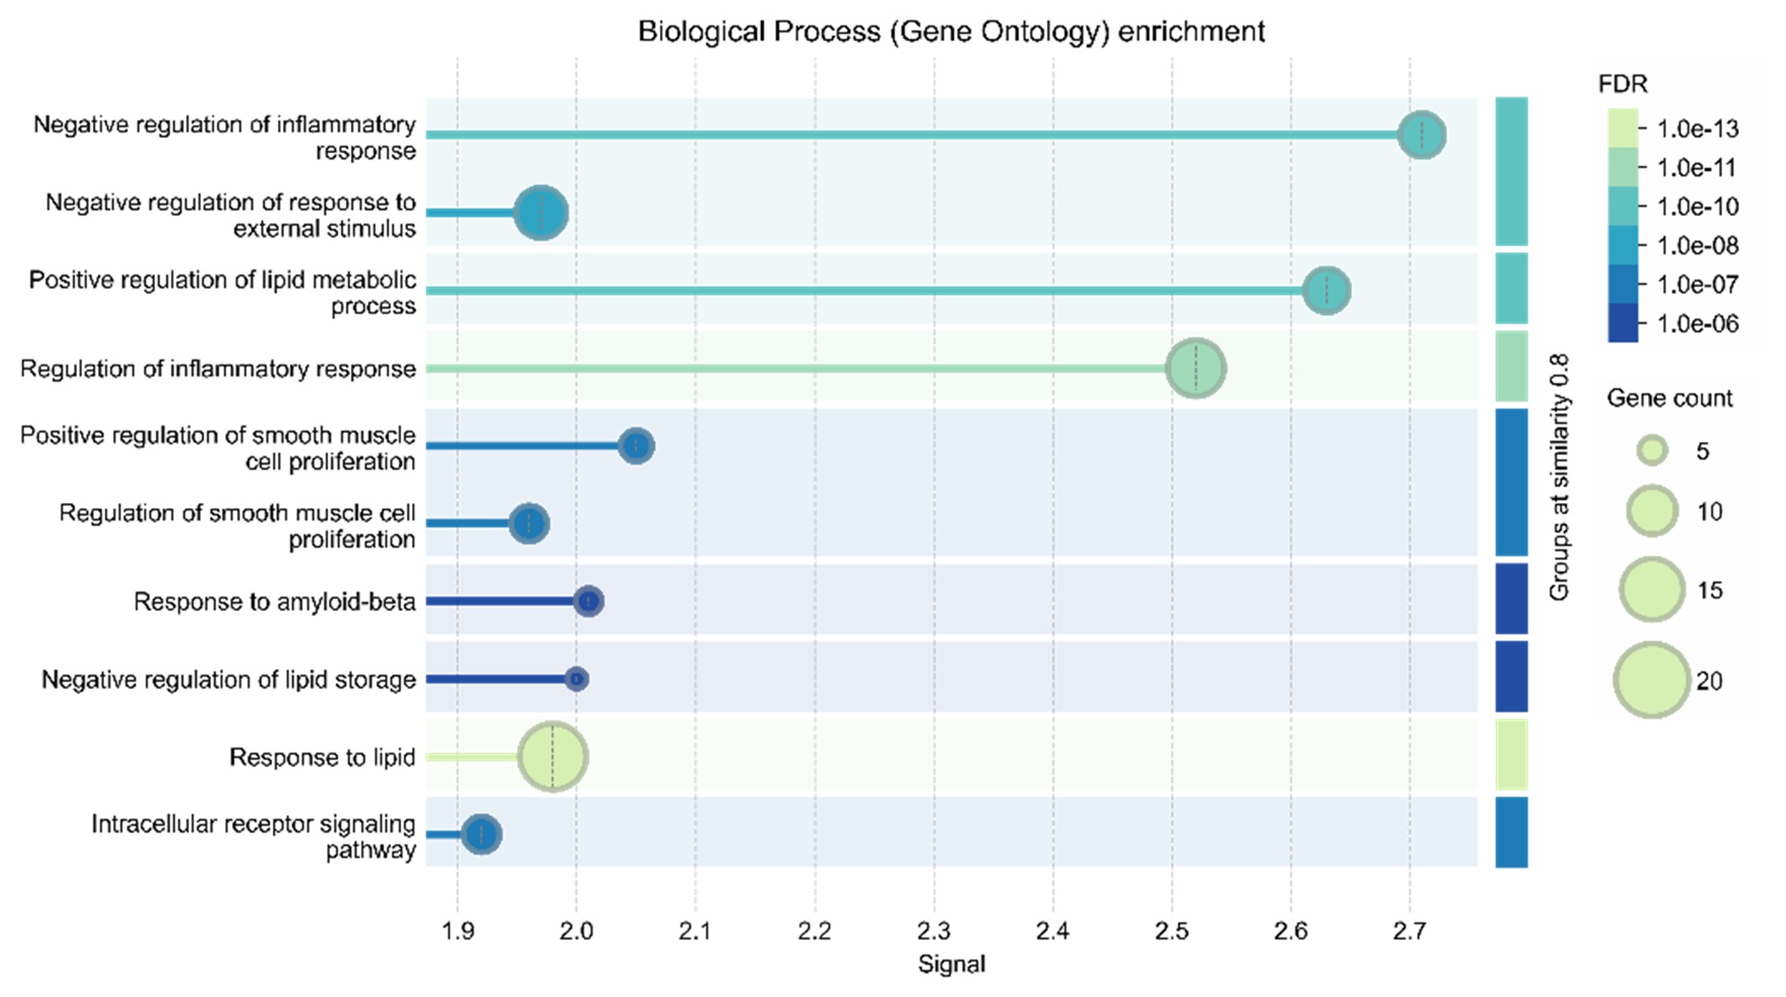Click the "Groups at similarity 0.8" label

(x=1558, y=477)
